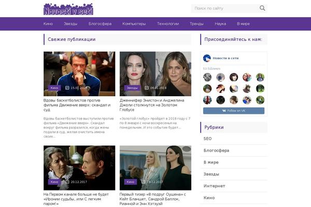Open the Кино rubric in sidebar

209,198
